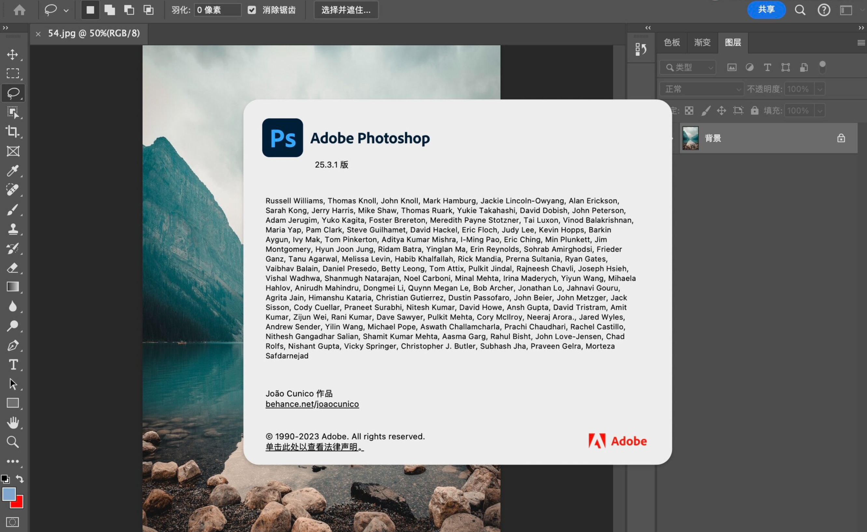Choose Intersect with Selection mode
The width and height of the screenshot is (867, 532).
(148, 10)
